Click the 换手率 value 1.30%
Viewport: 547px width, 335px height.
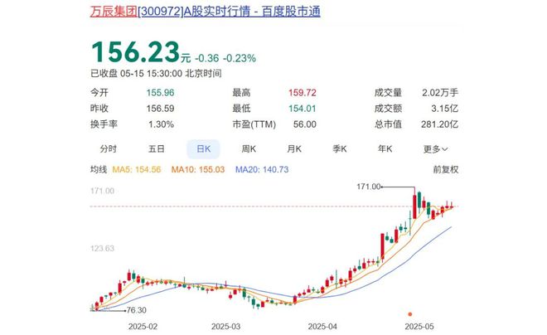(x=161, y=124)
